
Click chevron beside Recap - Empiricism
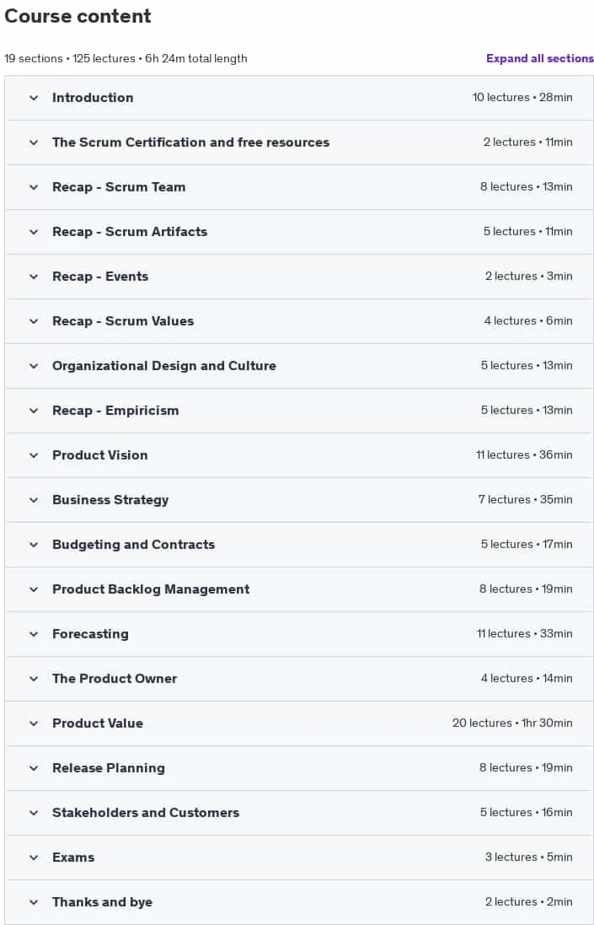point(34,411)
